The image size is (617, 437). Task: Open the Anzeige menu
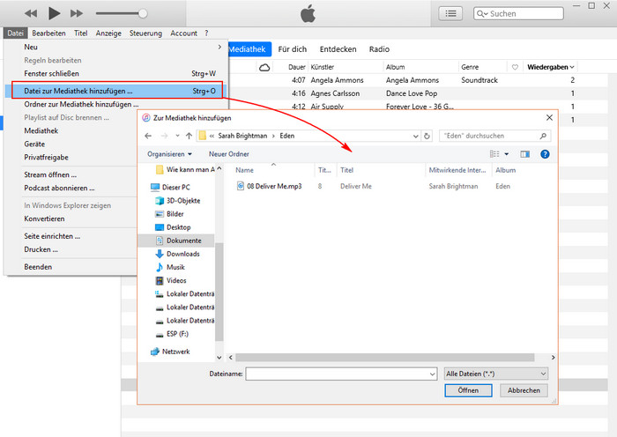pyautogui.click(x=108, y=33)
